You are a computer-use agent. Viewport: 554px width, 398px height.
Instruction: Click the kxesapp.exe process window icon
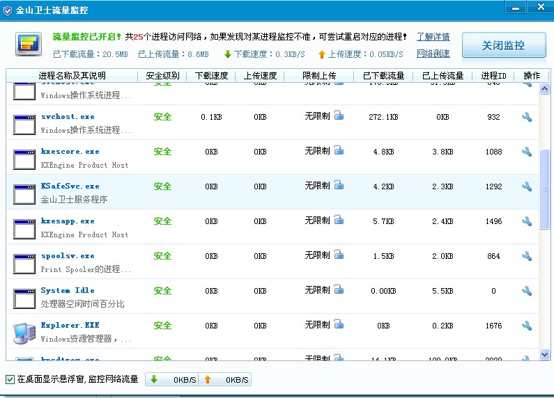[x=24, y=229]
